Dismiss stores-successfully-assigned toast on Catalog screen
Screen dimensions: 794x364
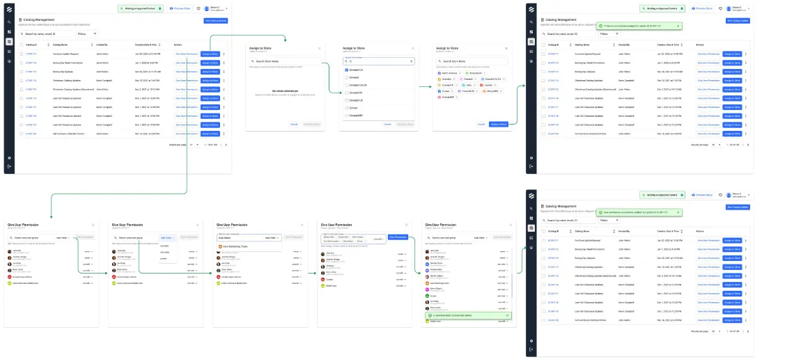click(x=678, y=25)
